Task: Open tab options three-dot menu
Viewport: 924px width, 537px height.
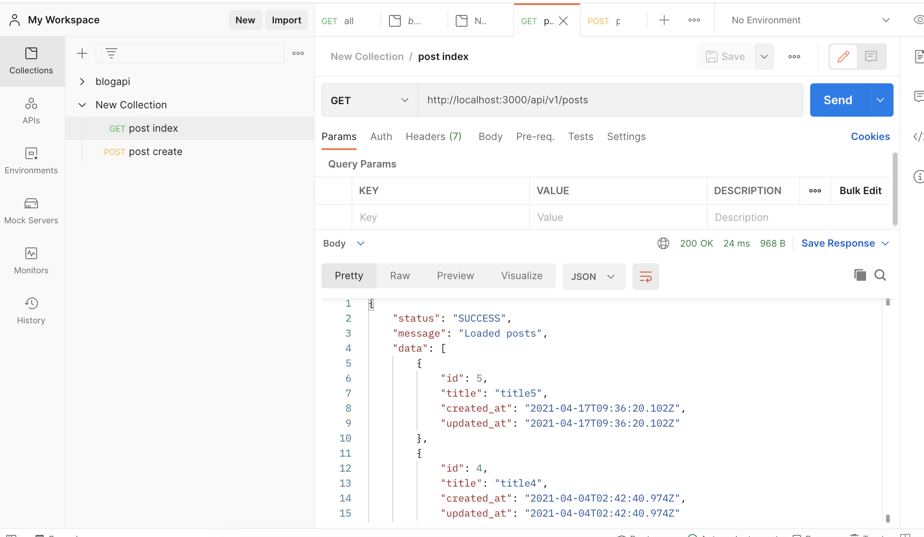Action: click(694, 20)
